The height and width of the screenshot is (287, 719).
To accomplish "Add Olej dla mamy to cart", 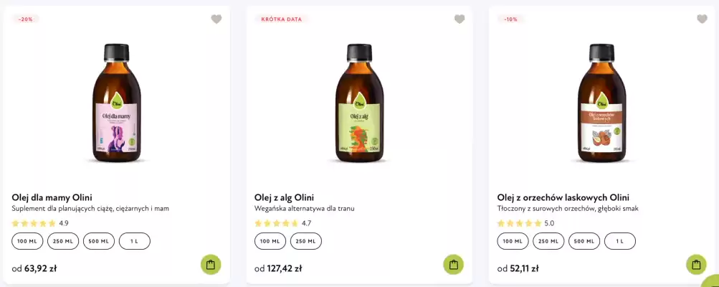I will point(211,265).
